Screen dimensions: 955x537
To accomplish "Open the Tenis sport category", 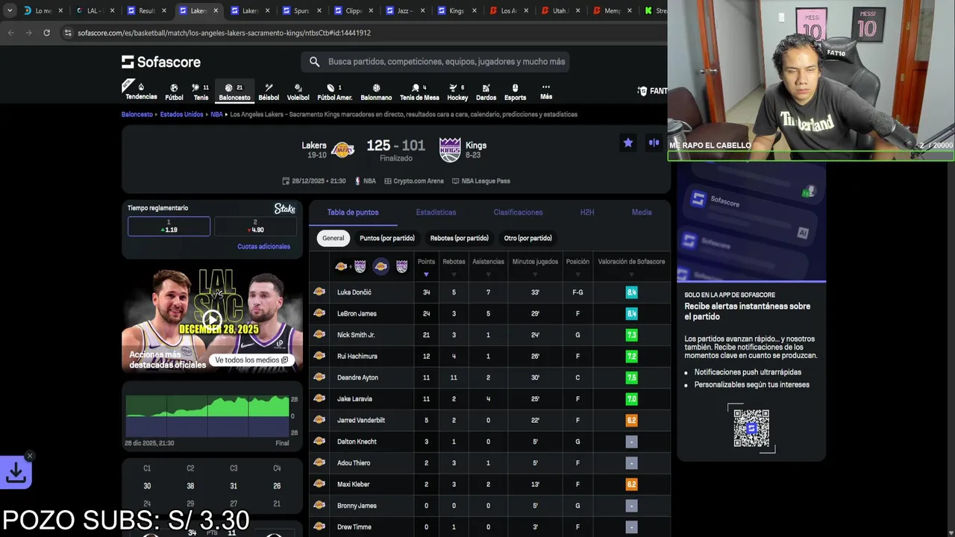I will pos(201,92).
